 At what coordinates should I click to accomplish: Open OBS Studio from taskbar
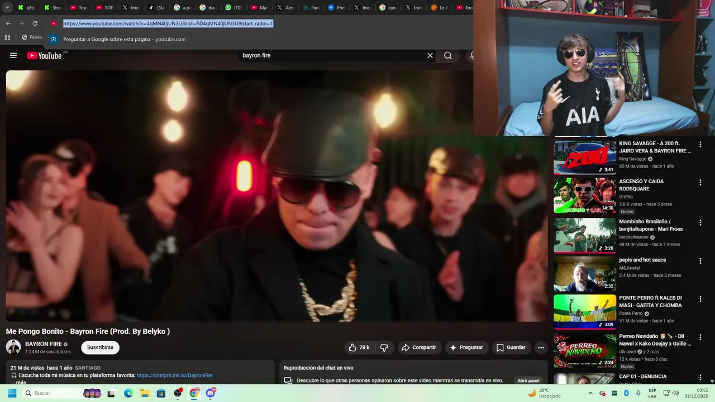[x=178, y=393]
